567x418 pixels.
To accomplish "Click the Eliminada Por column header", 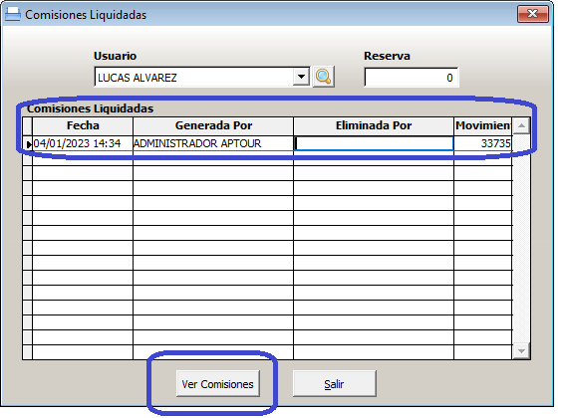I will point(374,125).
